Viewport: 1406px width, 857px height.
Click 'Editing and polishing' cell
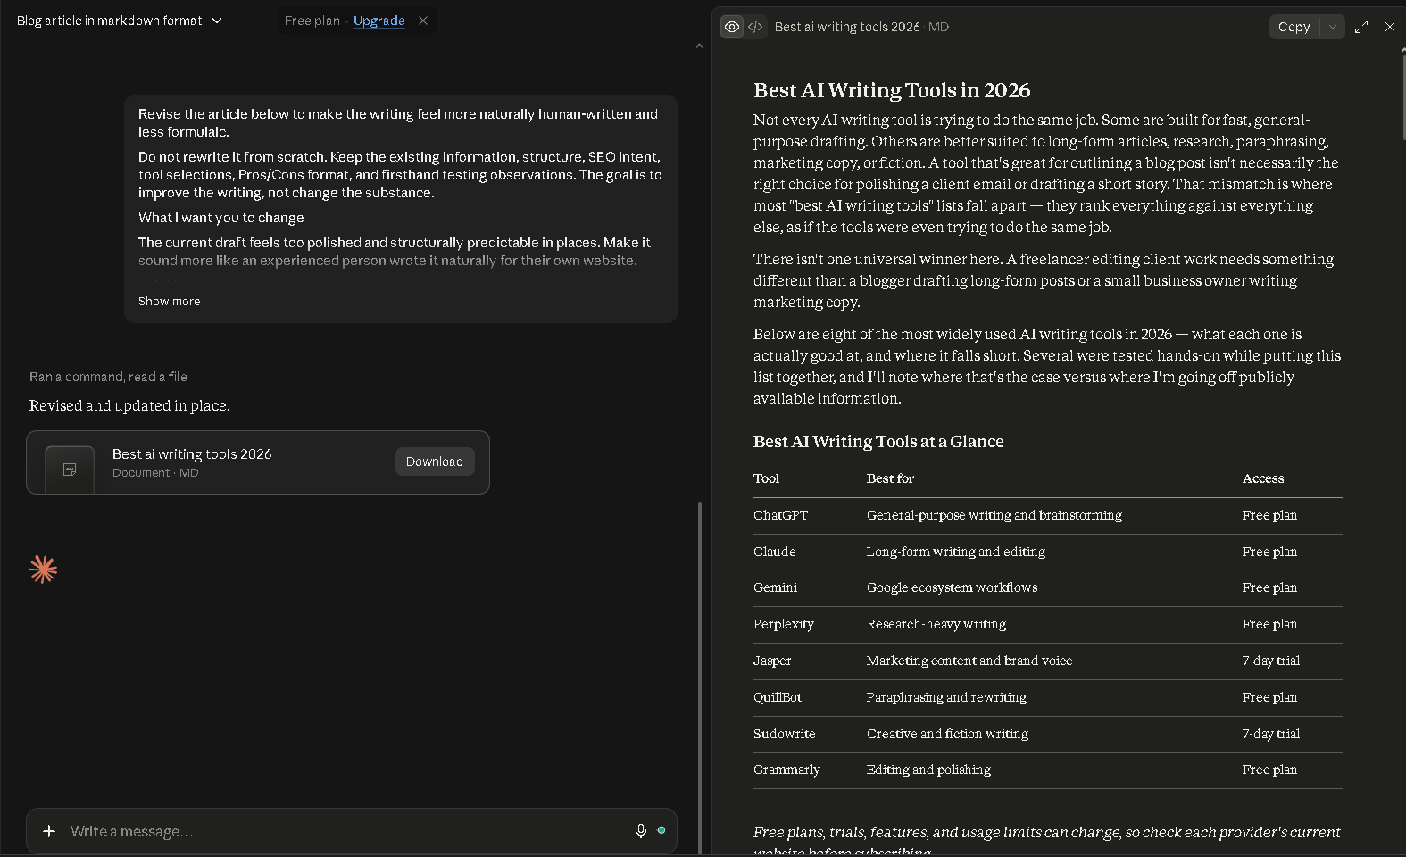coord(928,770)
